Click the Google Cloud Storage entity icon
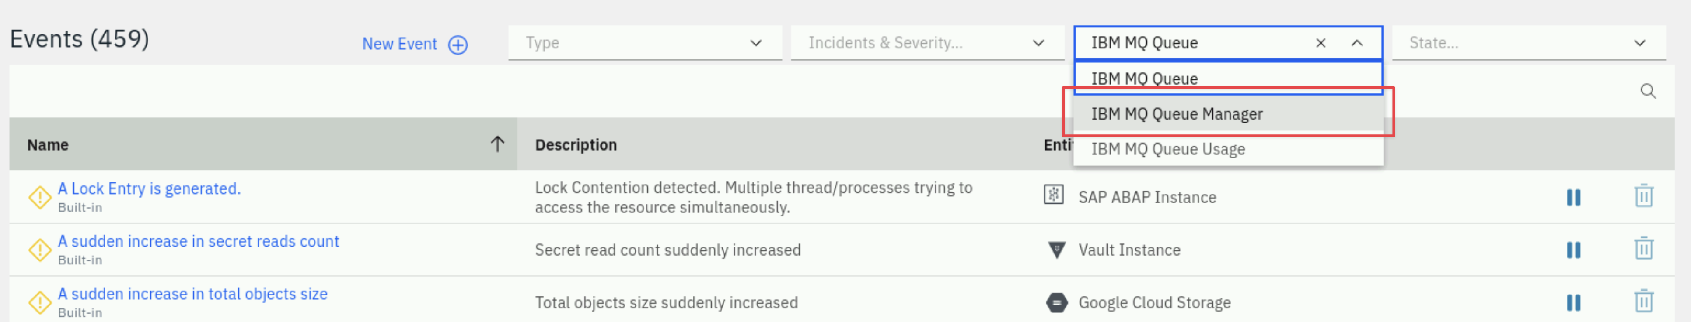1691x322 pixels. (1056, 302)
